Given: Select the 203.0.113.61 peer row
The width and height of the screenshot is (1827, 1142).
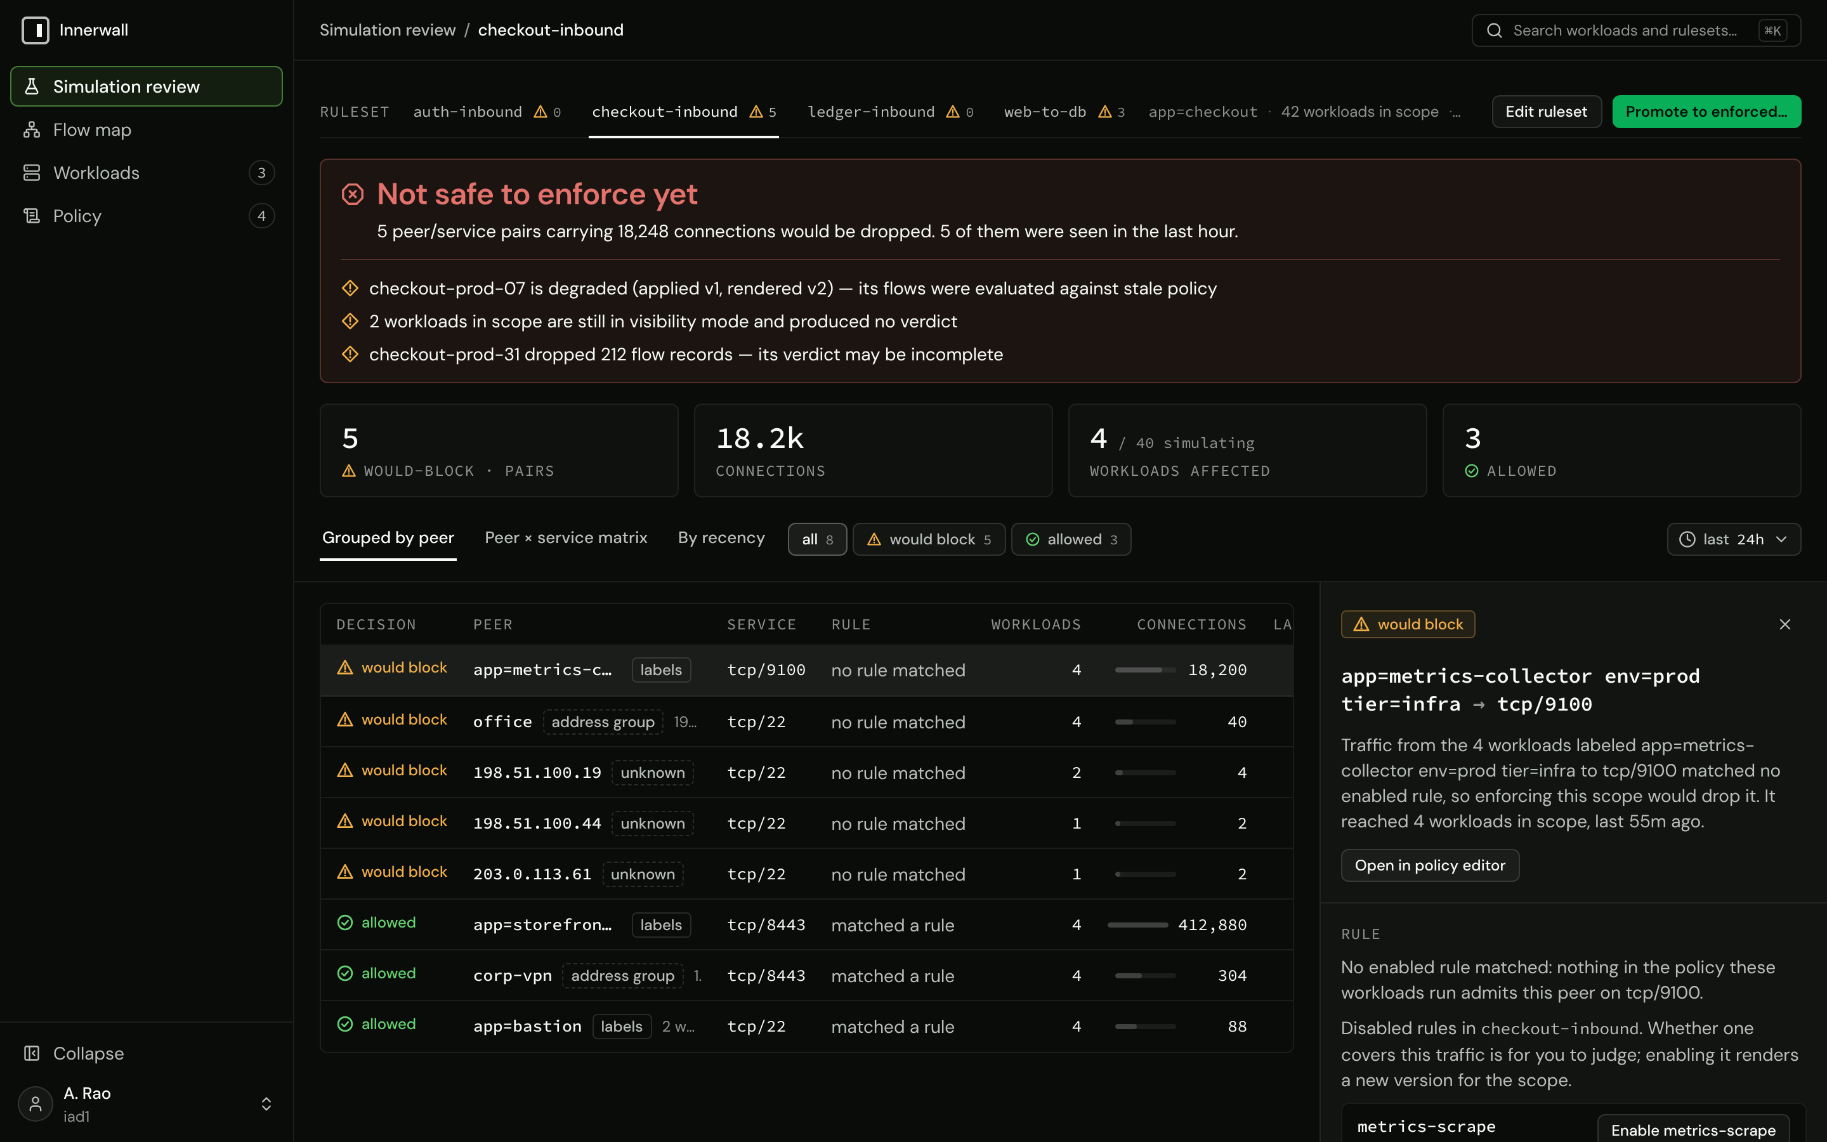Looking at the screenshot, I should 806,874.
